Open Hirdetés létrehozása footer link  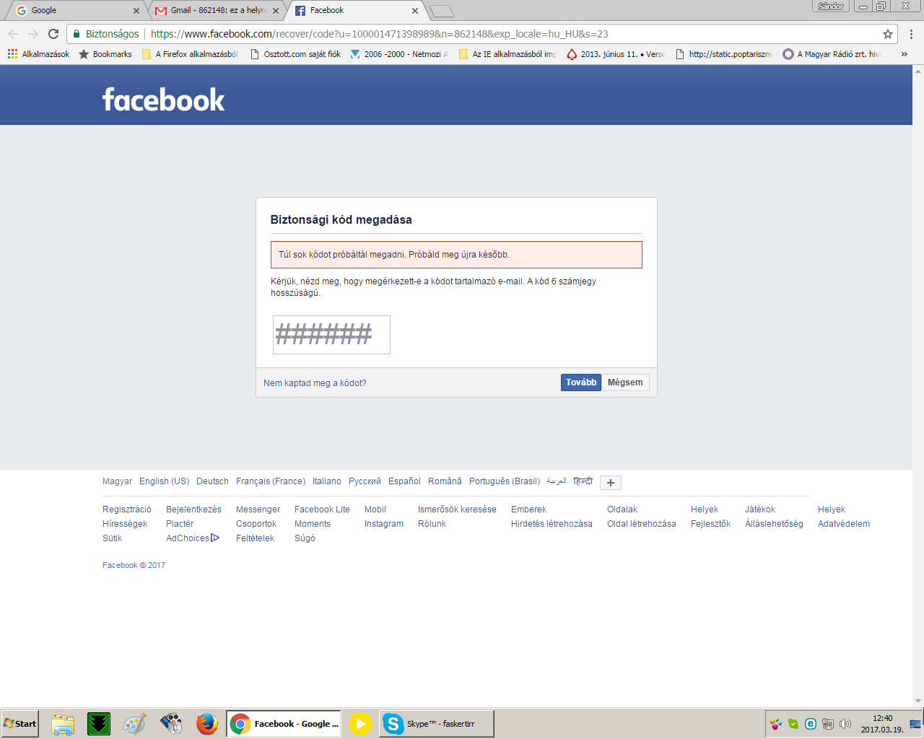click(552, 524)
